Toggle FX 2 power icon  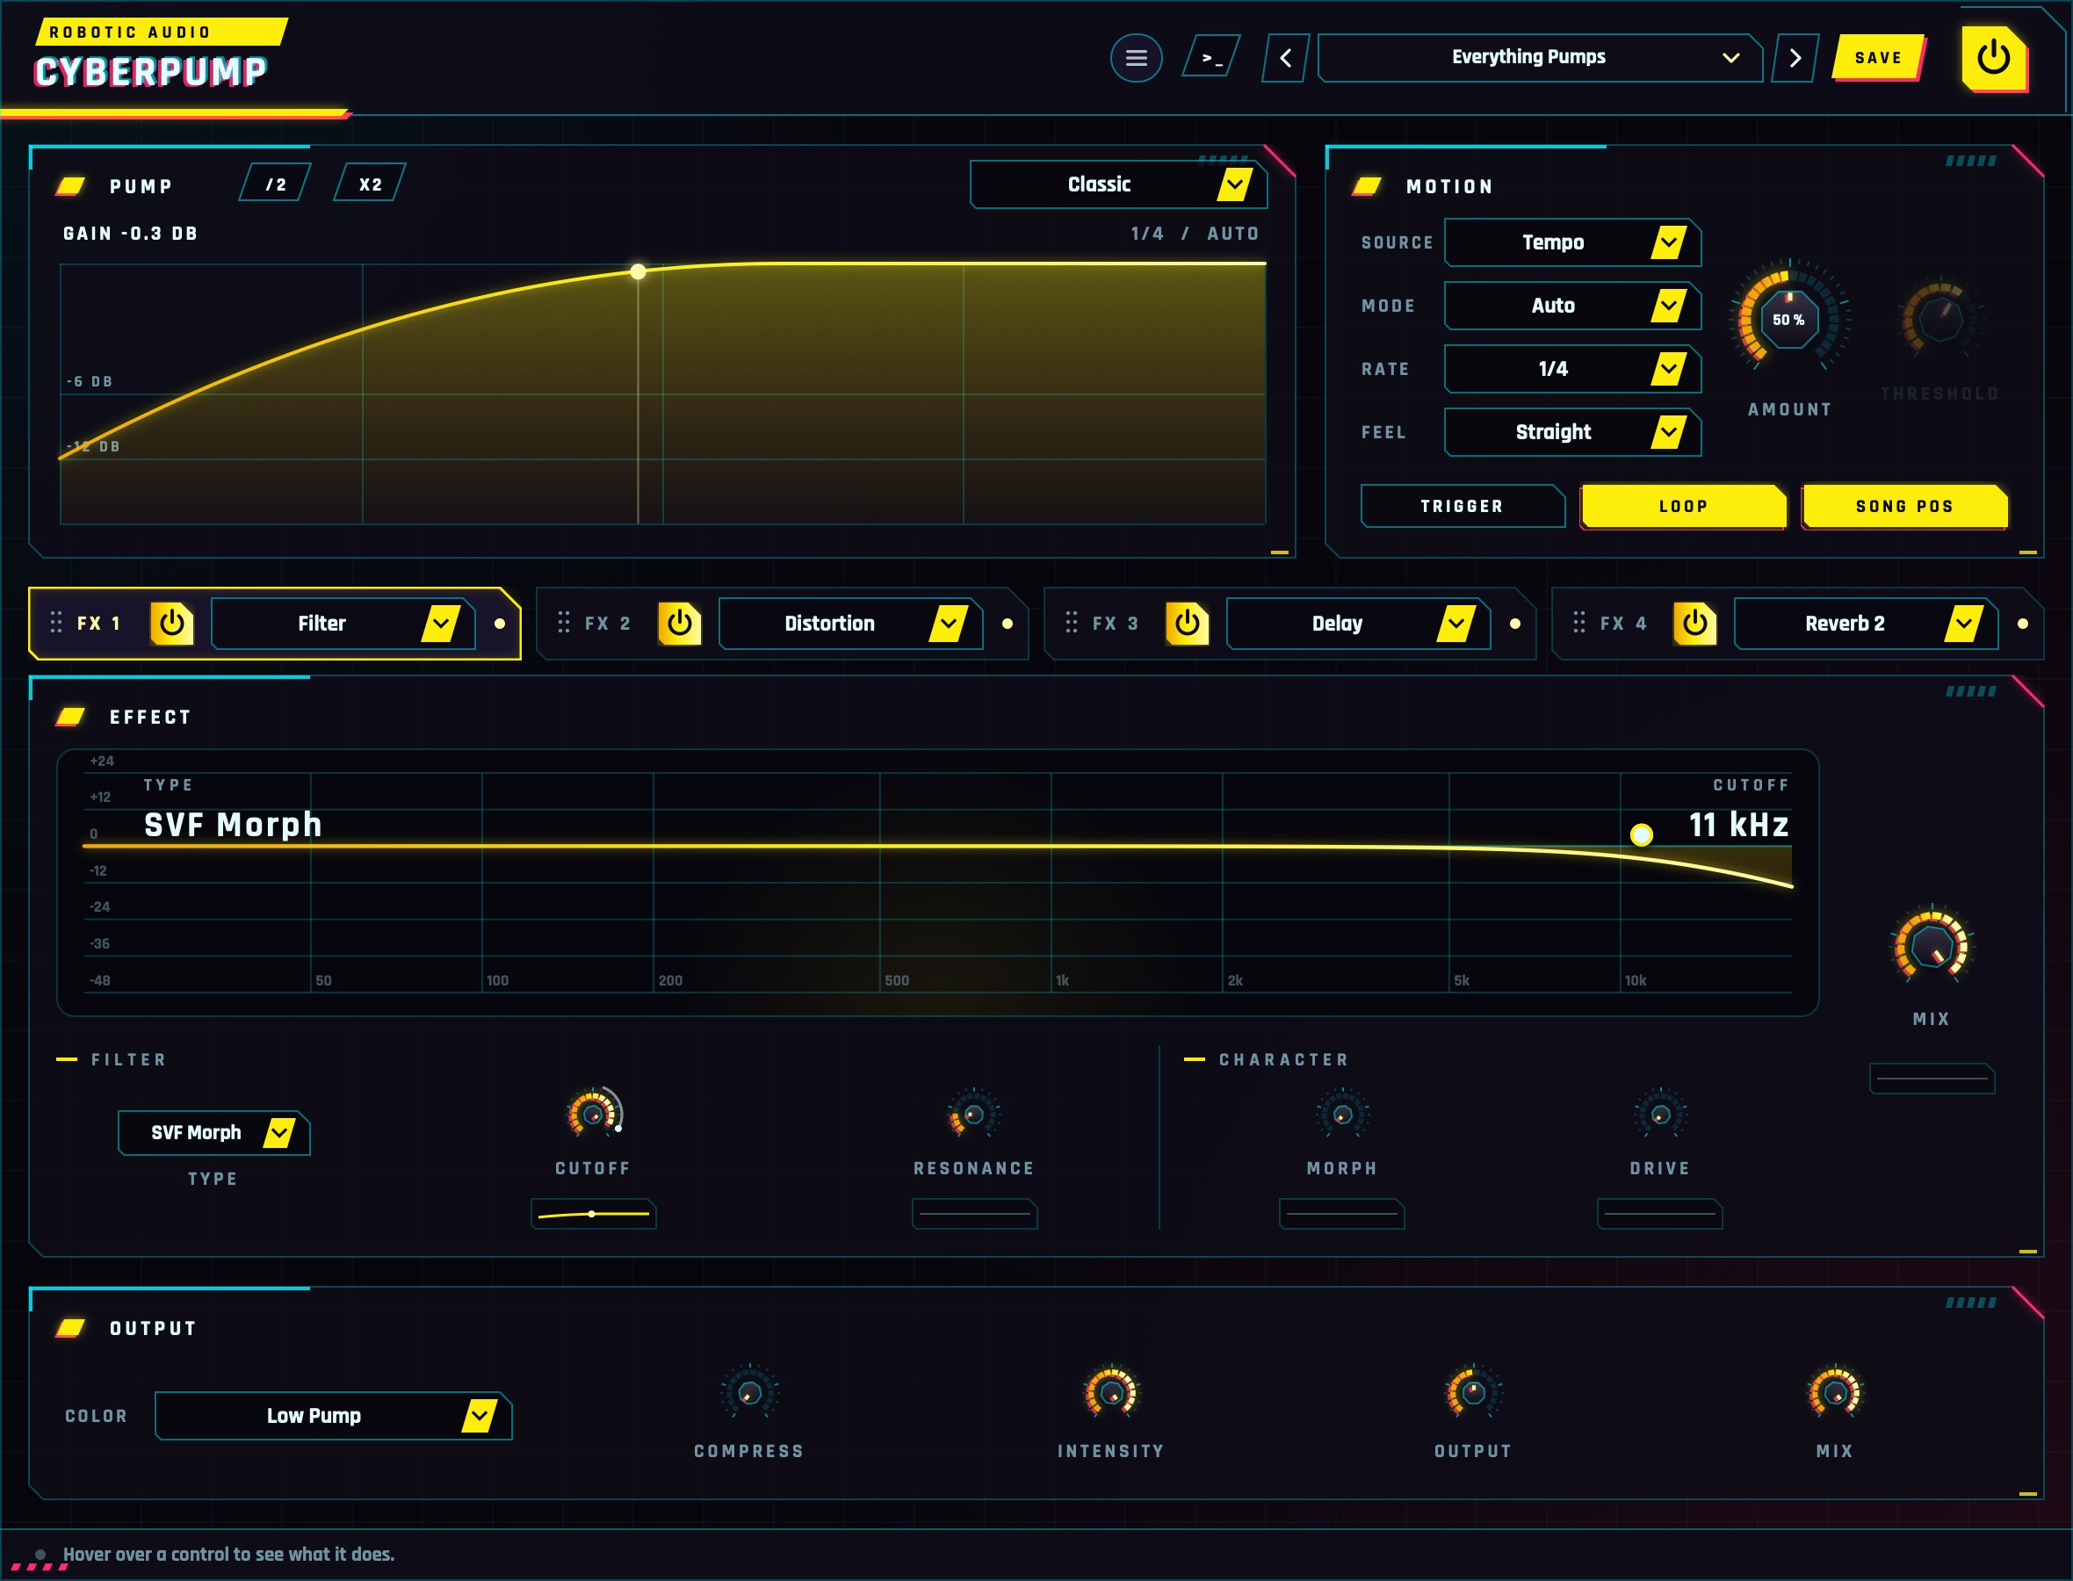(x=679, y=623)
